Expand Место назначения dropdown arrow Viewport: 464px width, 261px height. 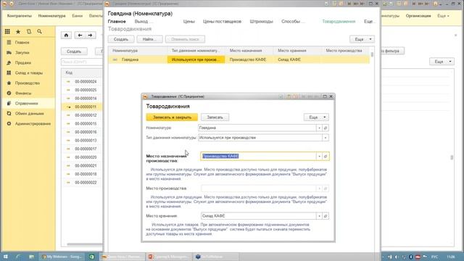319,156
